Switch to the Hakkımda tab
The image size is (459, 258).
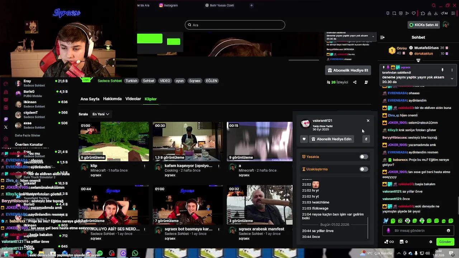click(112, 99)
